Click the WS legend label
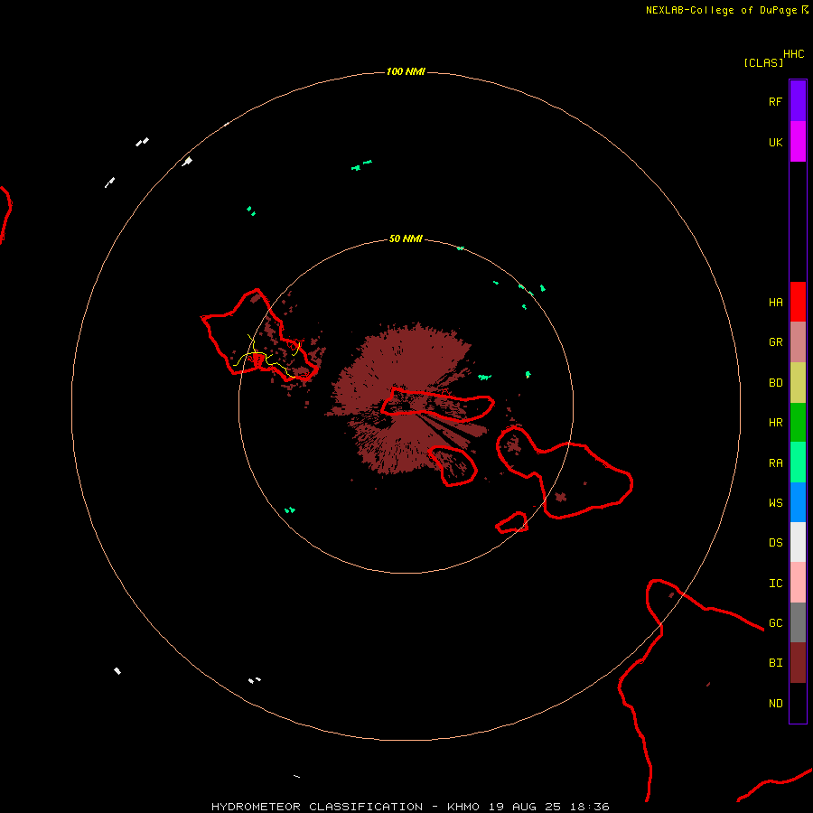This screenshot has width=813, height=813. point(775,502)
